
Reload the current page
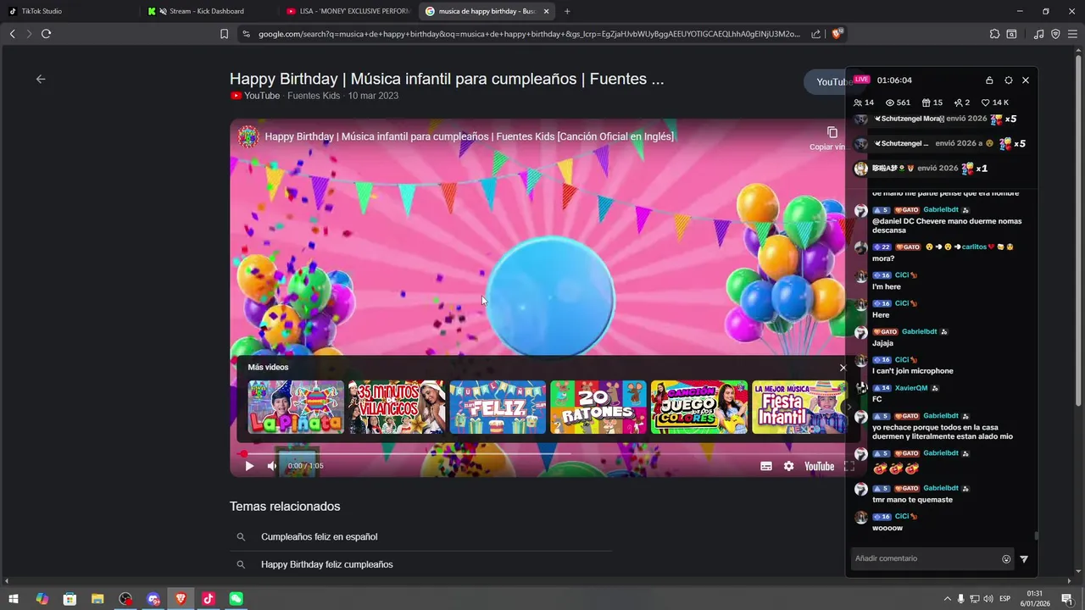coord(47,34)
